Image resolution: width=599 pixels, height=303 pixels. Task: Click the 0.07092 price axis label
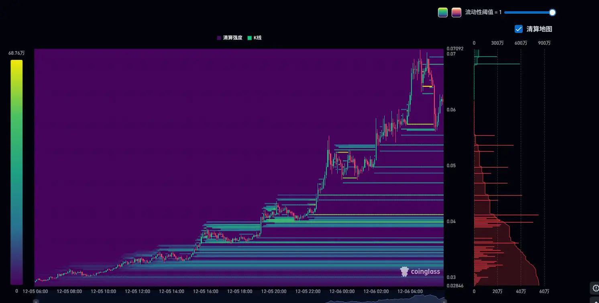455,49
